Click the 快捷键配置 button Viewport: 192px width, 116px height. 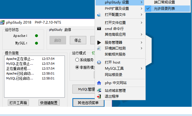pos(49,103)
